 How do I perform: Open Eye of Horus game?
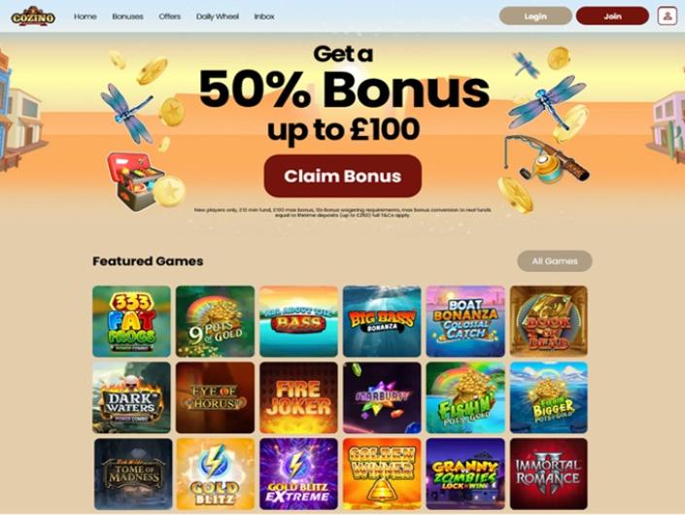(x=215, y=397)
